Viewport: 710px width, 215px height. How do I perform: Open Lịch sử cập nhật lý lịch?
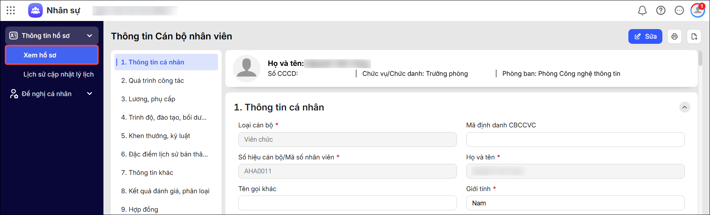coord(58,74)
